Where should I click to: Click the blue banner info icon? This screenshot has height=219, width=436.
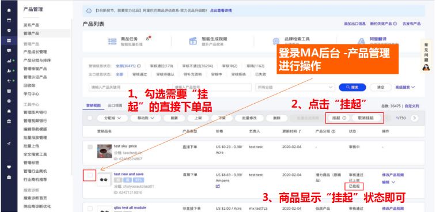tap(89, 11)
